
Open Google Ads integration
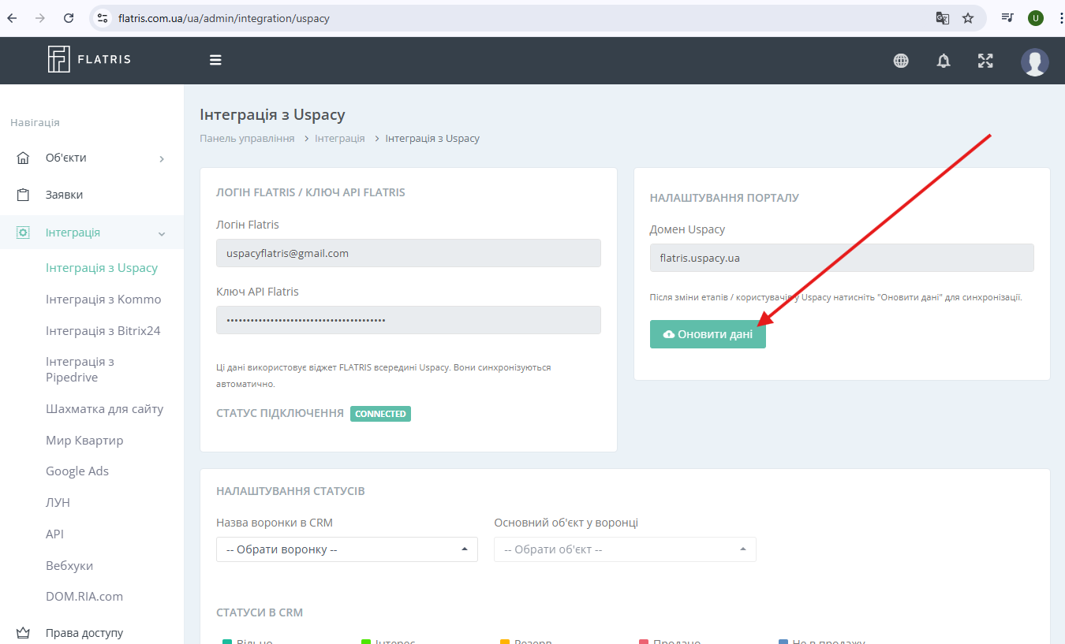pos(77,471)
